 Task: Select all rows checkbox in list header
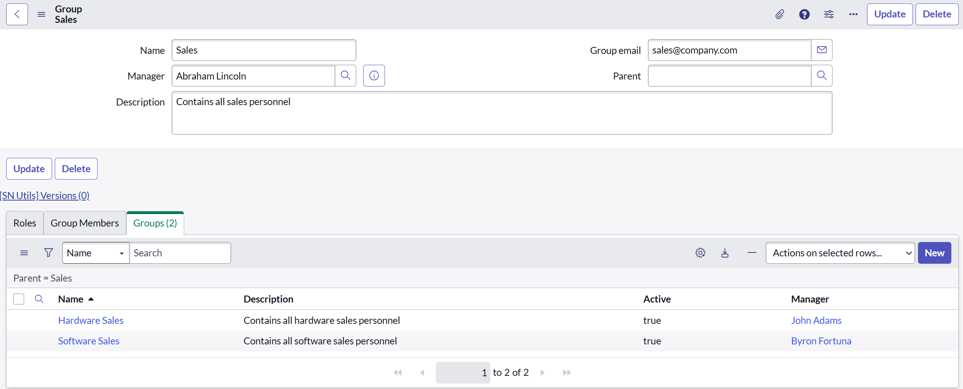tap(19, 299)
